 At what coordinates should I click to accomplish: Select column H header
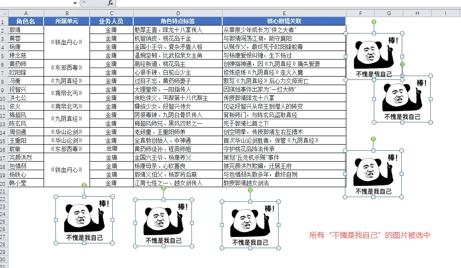(x=417, y=13)
